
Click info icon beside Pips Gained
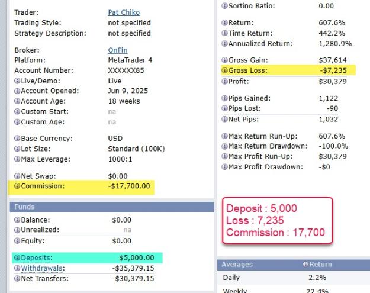(x=224, y=98)
